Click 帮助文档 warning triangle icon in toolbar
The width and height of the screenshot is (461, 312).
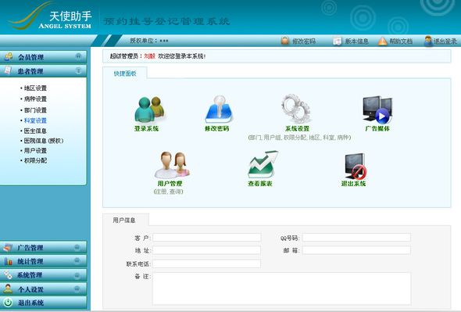point(382,41)
